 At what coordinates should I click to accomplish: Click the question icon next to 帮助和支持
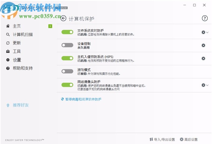click(8, 68)
